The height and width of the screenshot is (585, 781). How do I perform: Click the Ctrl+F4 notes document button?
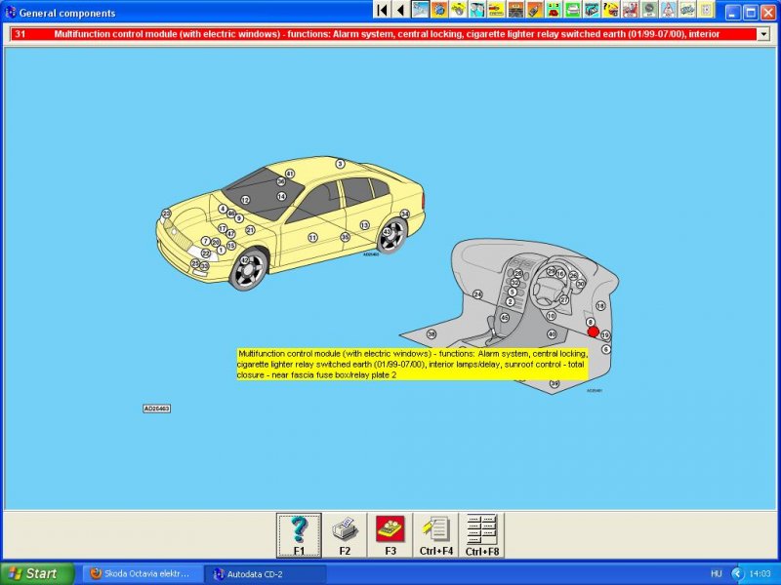tap(434, 535)
